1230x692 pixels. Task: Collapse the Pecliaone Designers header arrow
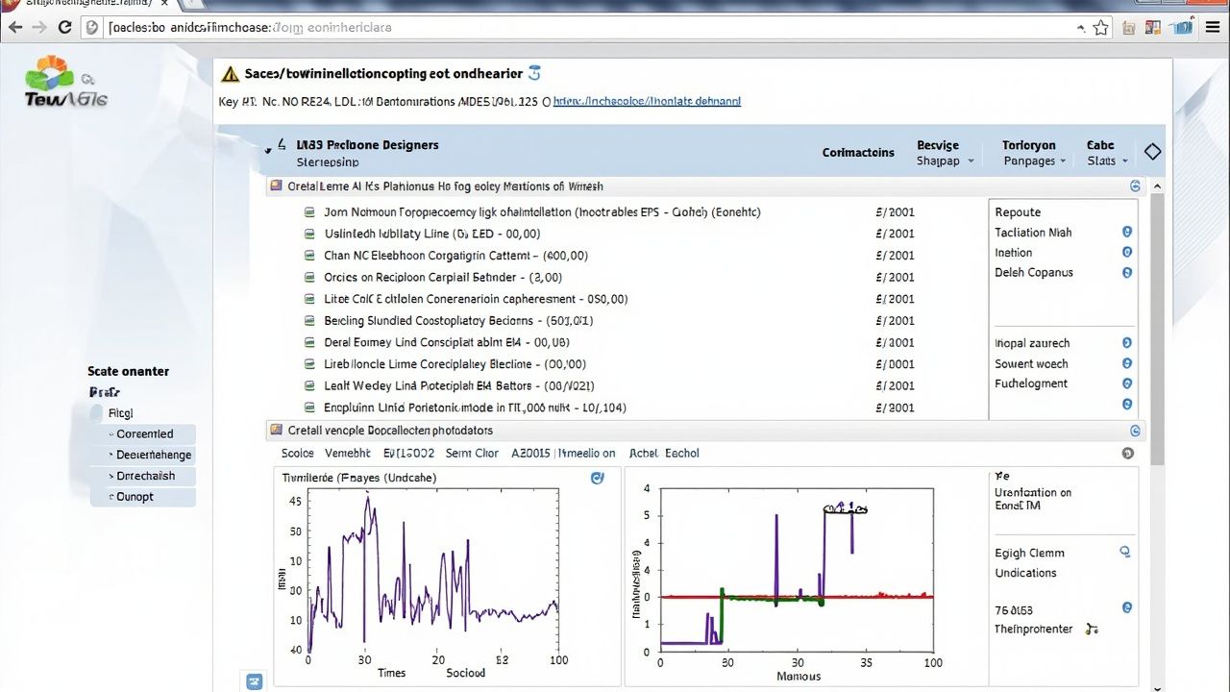click(x=268, y=150)
